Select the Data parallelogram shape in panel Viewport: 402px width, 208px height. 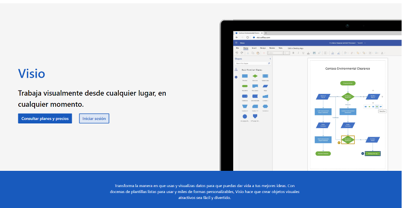pos(265,86)
